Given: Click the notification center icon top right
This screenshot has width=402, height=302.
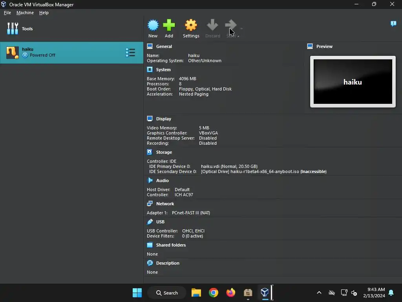Looking at the screenshot, I should tap(393, 24).
